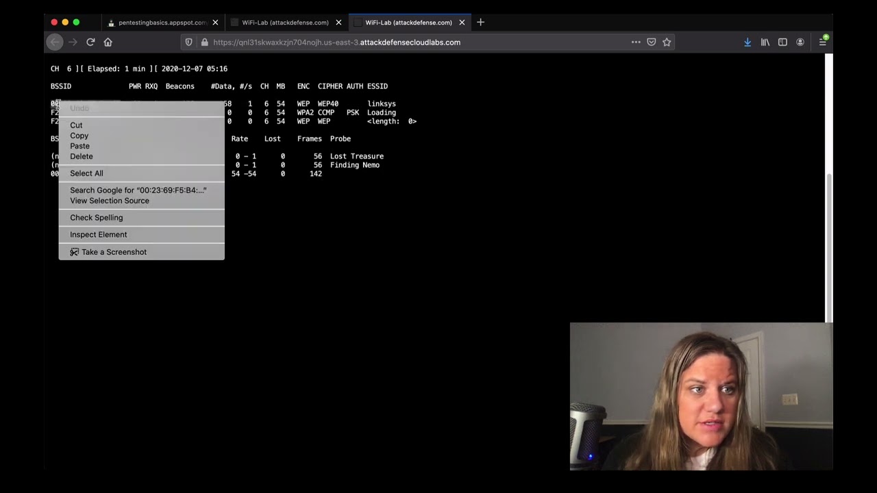Click the Beacons column header

(180, 86)
